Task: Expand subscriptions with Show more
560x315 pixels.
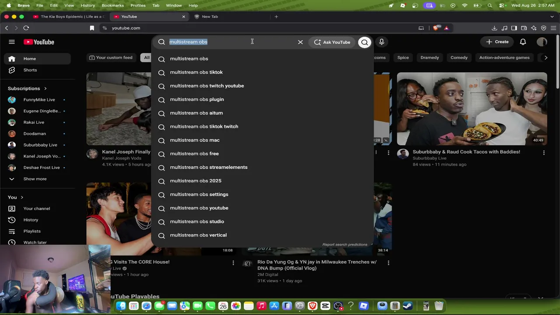Action: click(37, 179)
